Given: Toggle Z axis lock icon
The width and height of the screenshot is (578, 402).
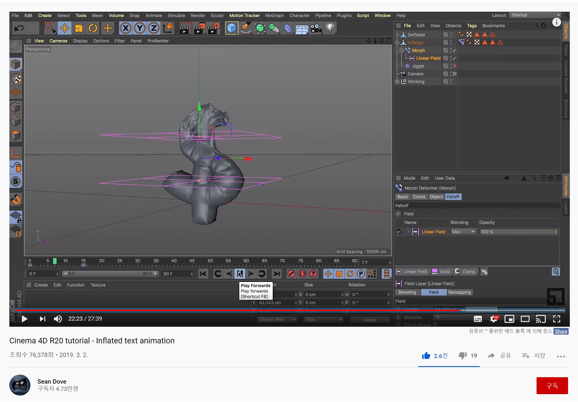Looking at the screenshot, I should point(154,28).
